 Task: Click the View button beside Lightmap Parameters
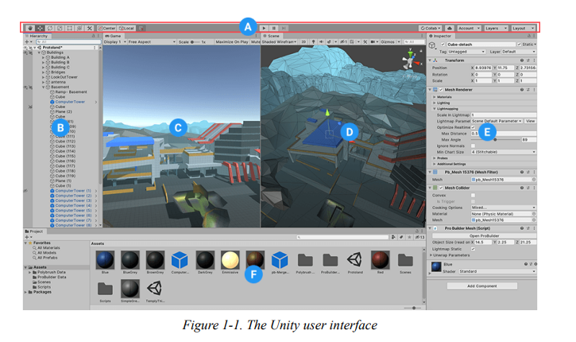[530, 121]
